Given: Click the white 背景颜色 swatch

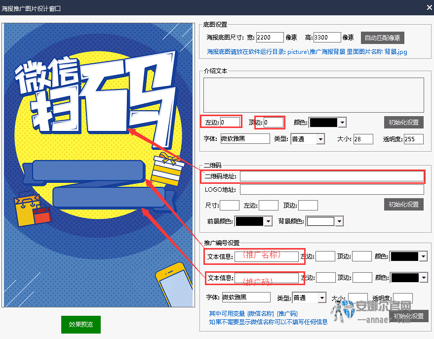Looking at the screenshot, I should click(x=321, y=221).
